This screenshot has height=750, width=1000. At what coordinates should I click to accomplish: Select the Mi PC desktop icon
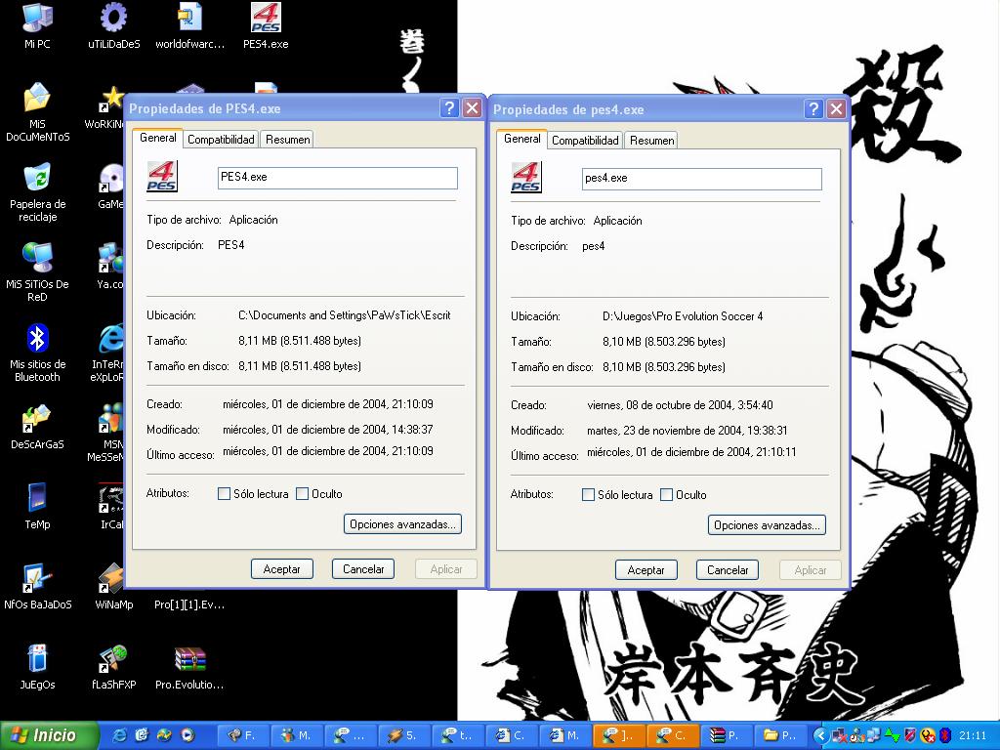pyautogui.click(x=37, y=25)
